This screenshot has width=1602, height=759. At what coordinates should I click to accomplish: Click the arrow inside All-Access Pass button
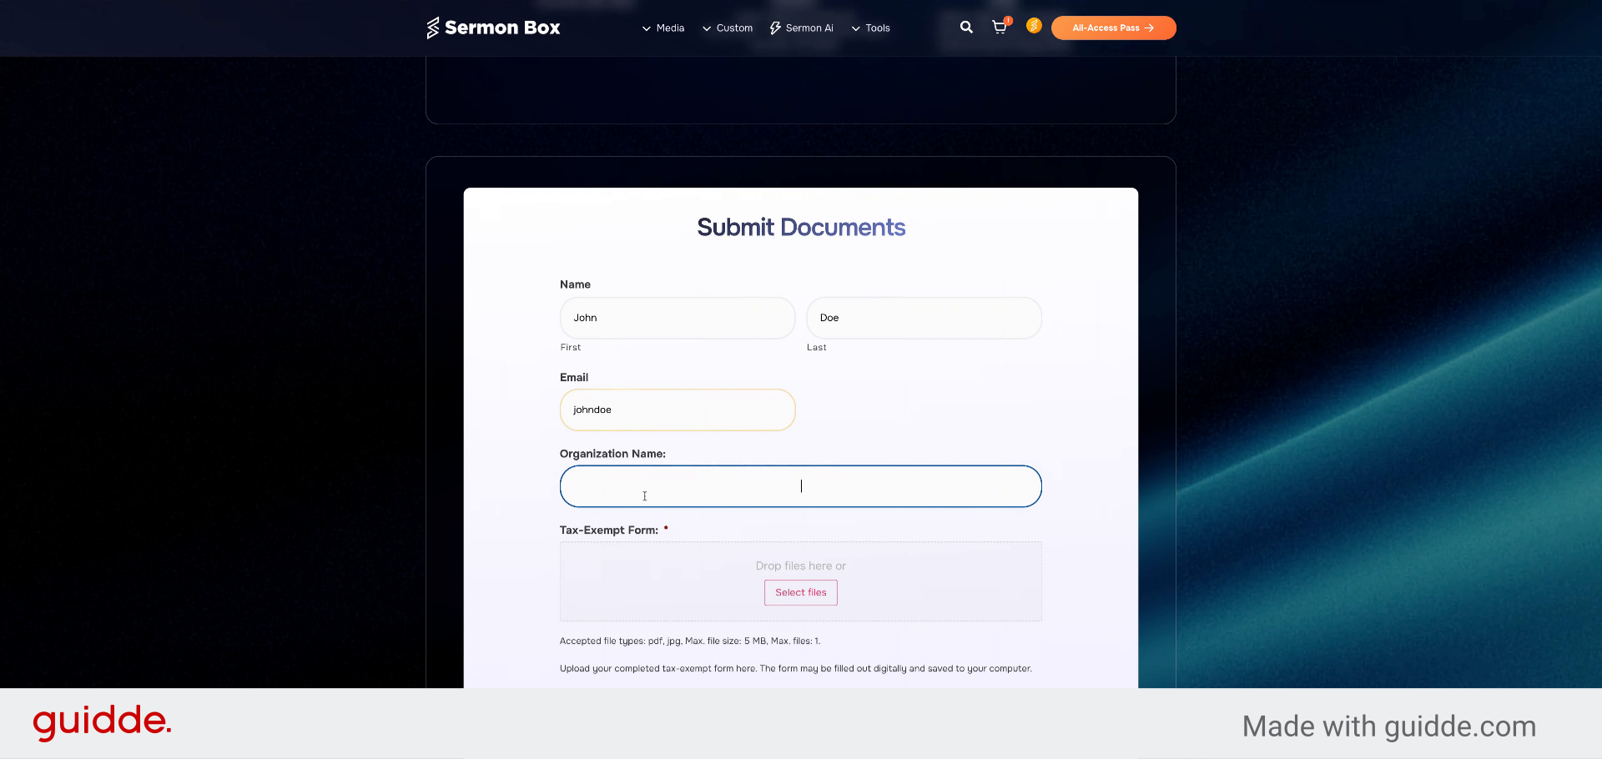pos(1149,28)
